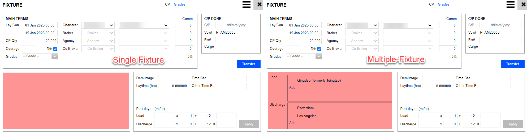Open the hamburger menu in the right Multiple-Fixture panel
The image size is (527, 133).
[x=510, y=5]
